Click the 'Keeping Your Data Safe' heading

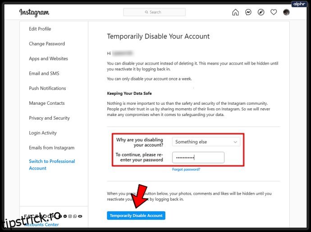pyautogui.click(x=129, y=94)
